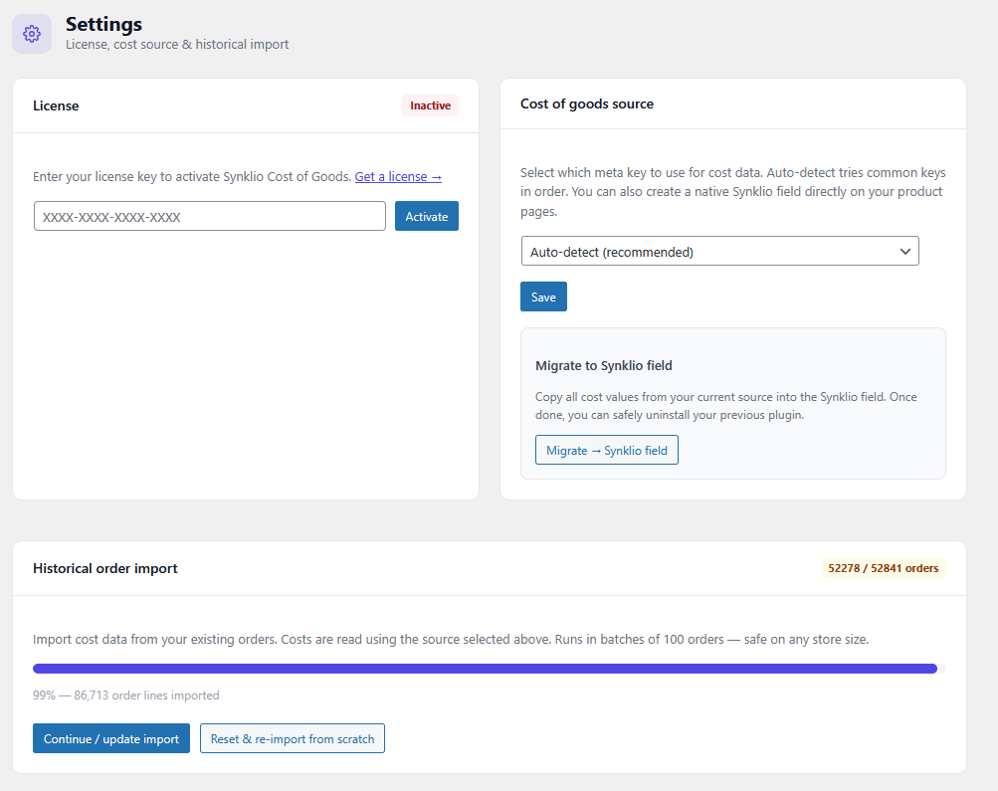Viewport: 998px width, 791px height.
Task: Click the Migrate to Synklio field heading
Action: coord(604,366)
